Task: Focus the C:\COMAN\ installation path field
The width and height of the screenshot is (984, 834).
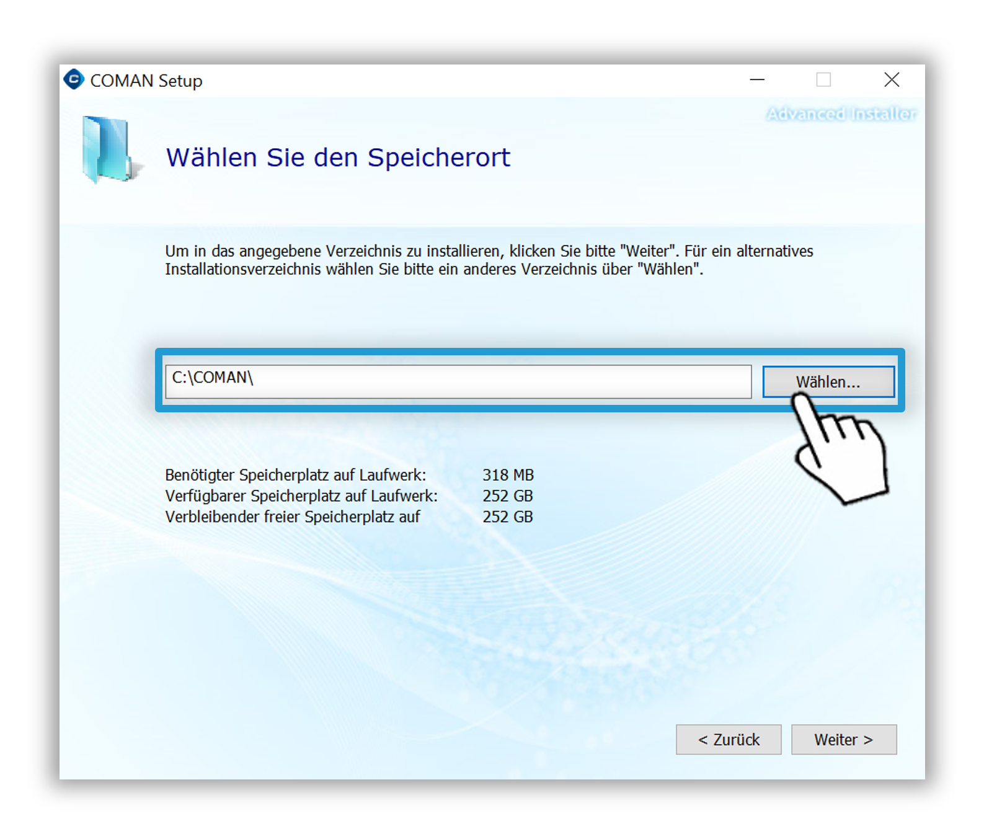Action: point(458,381)
